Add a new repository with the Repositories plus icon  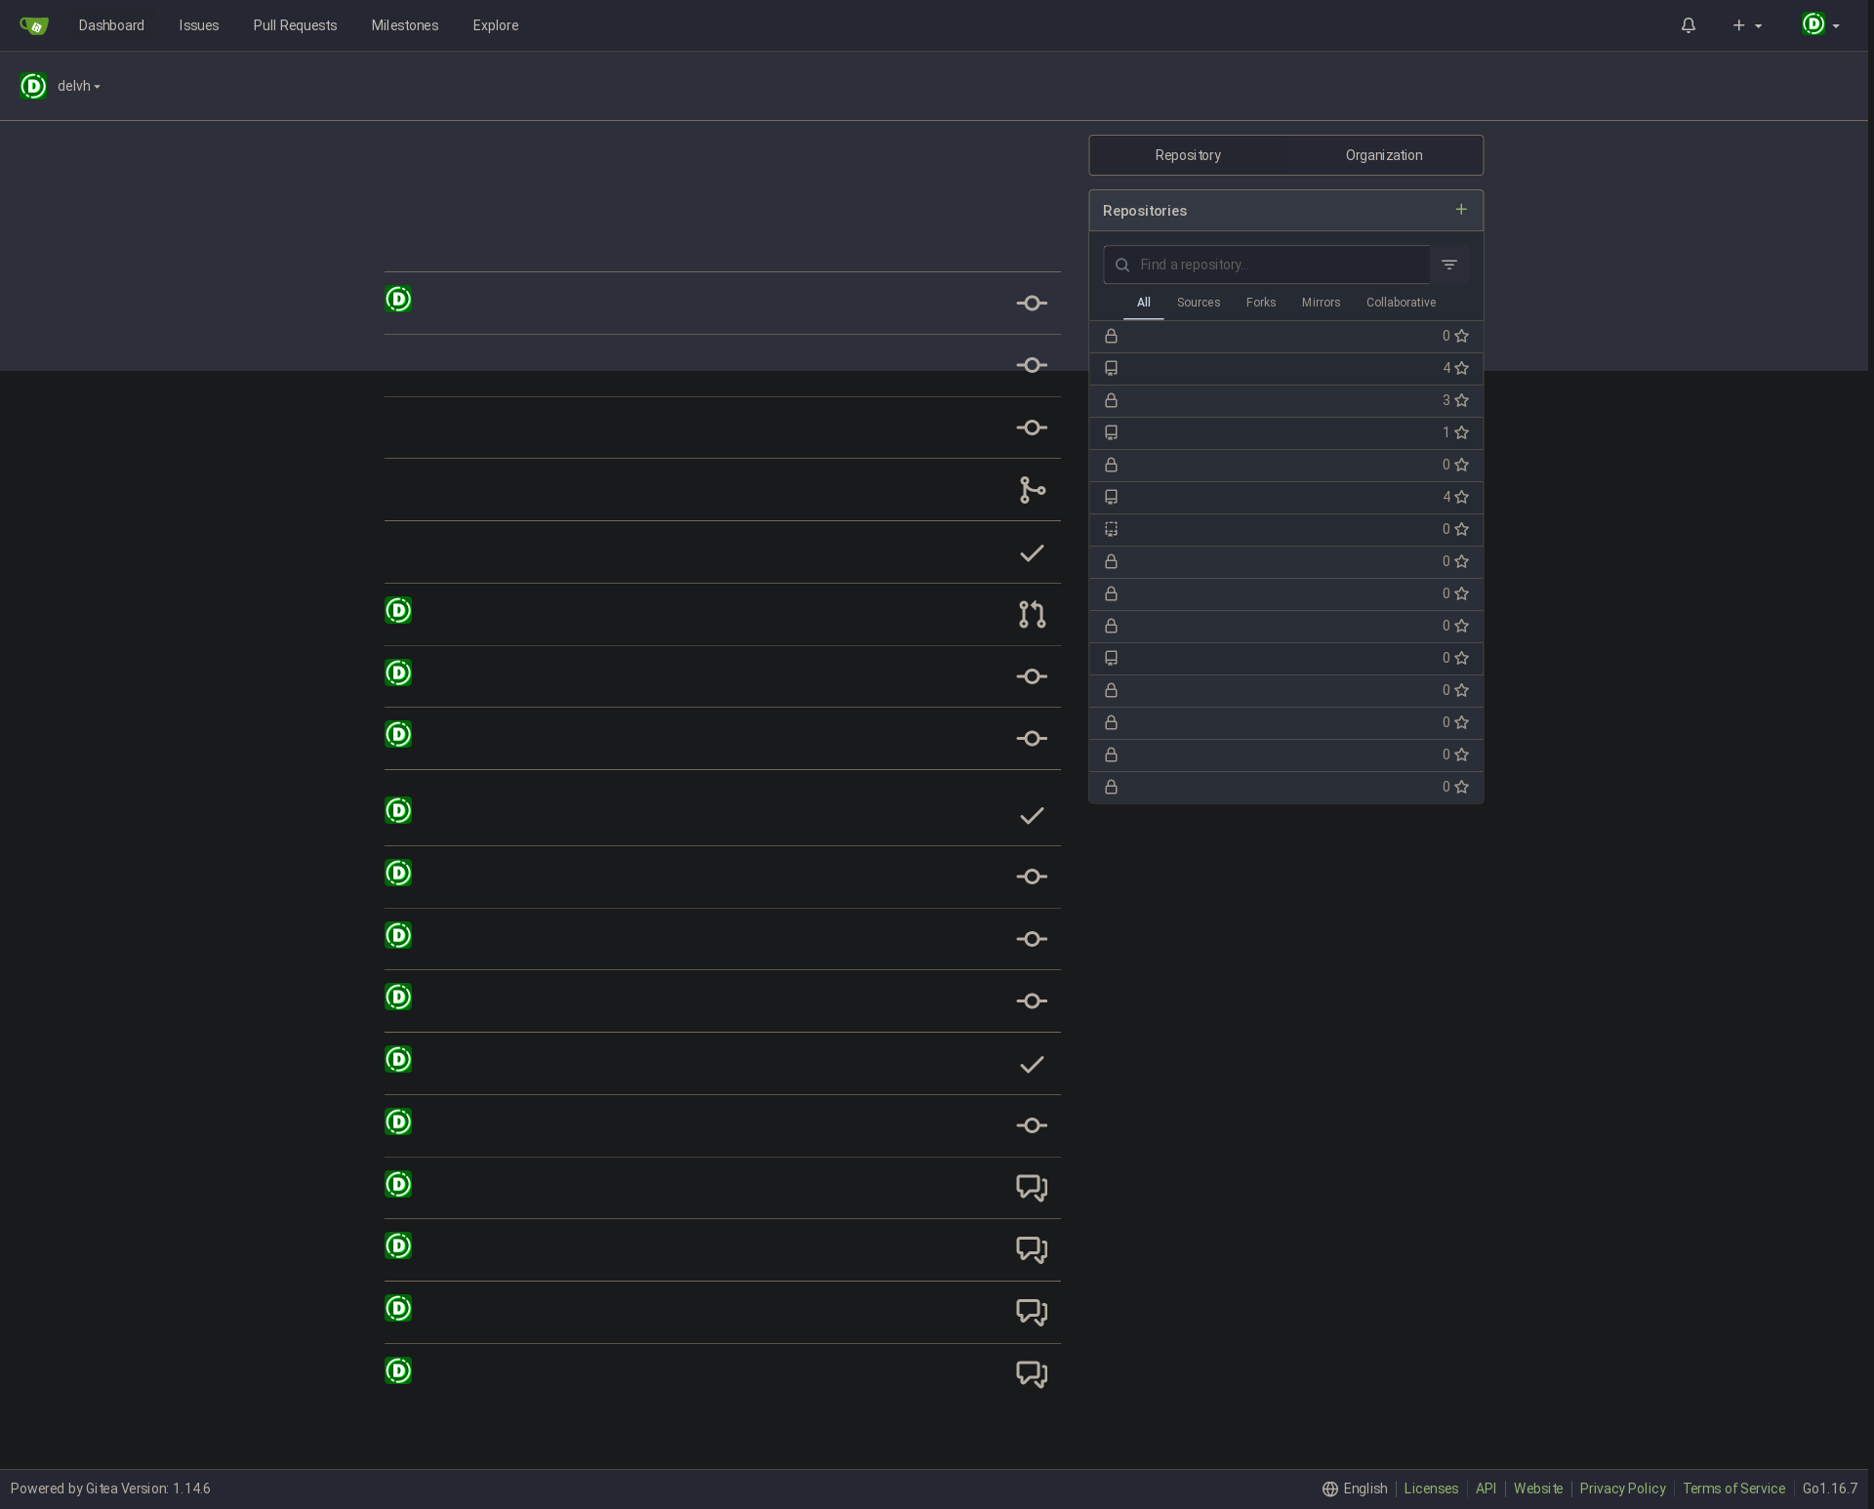pos(1460,209)
